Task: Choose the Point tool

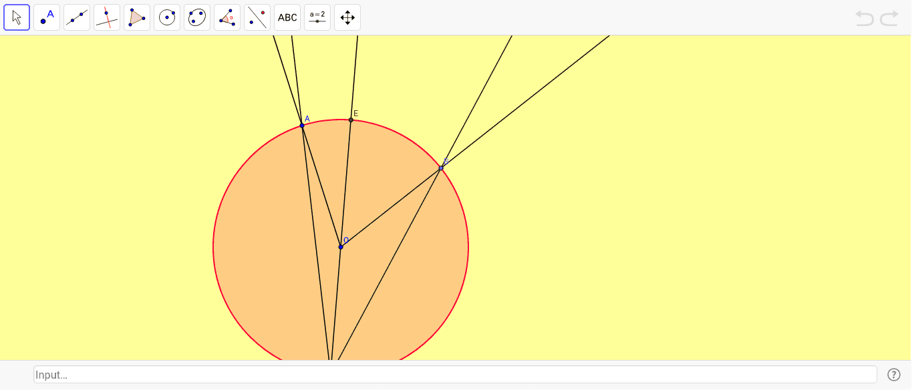Action: (x=47, y=17)
